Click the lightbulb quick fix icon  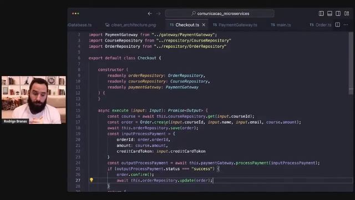91,180
